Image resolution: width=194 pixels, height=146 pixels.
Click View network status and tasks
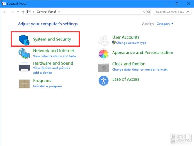click(x=55, y=56)
